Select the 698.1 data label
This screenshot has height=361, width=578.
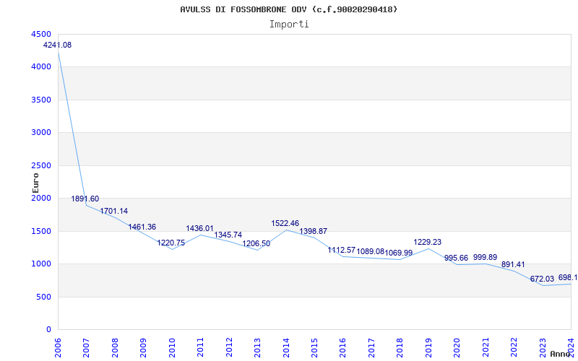568,278
